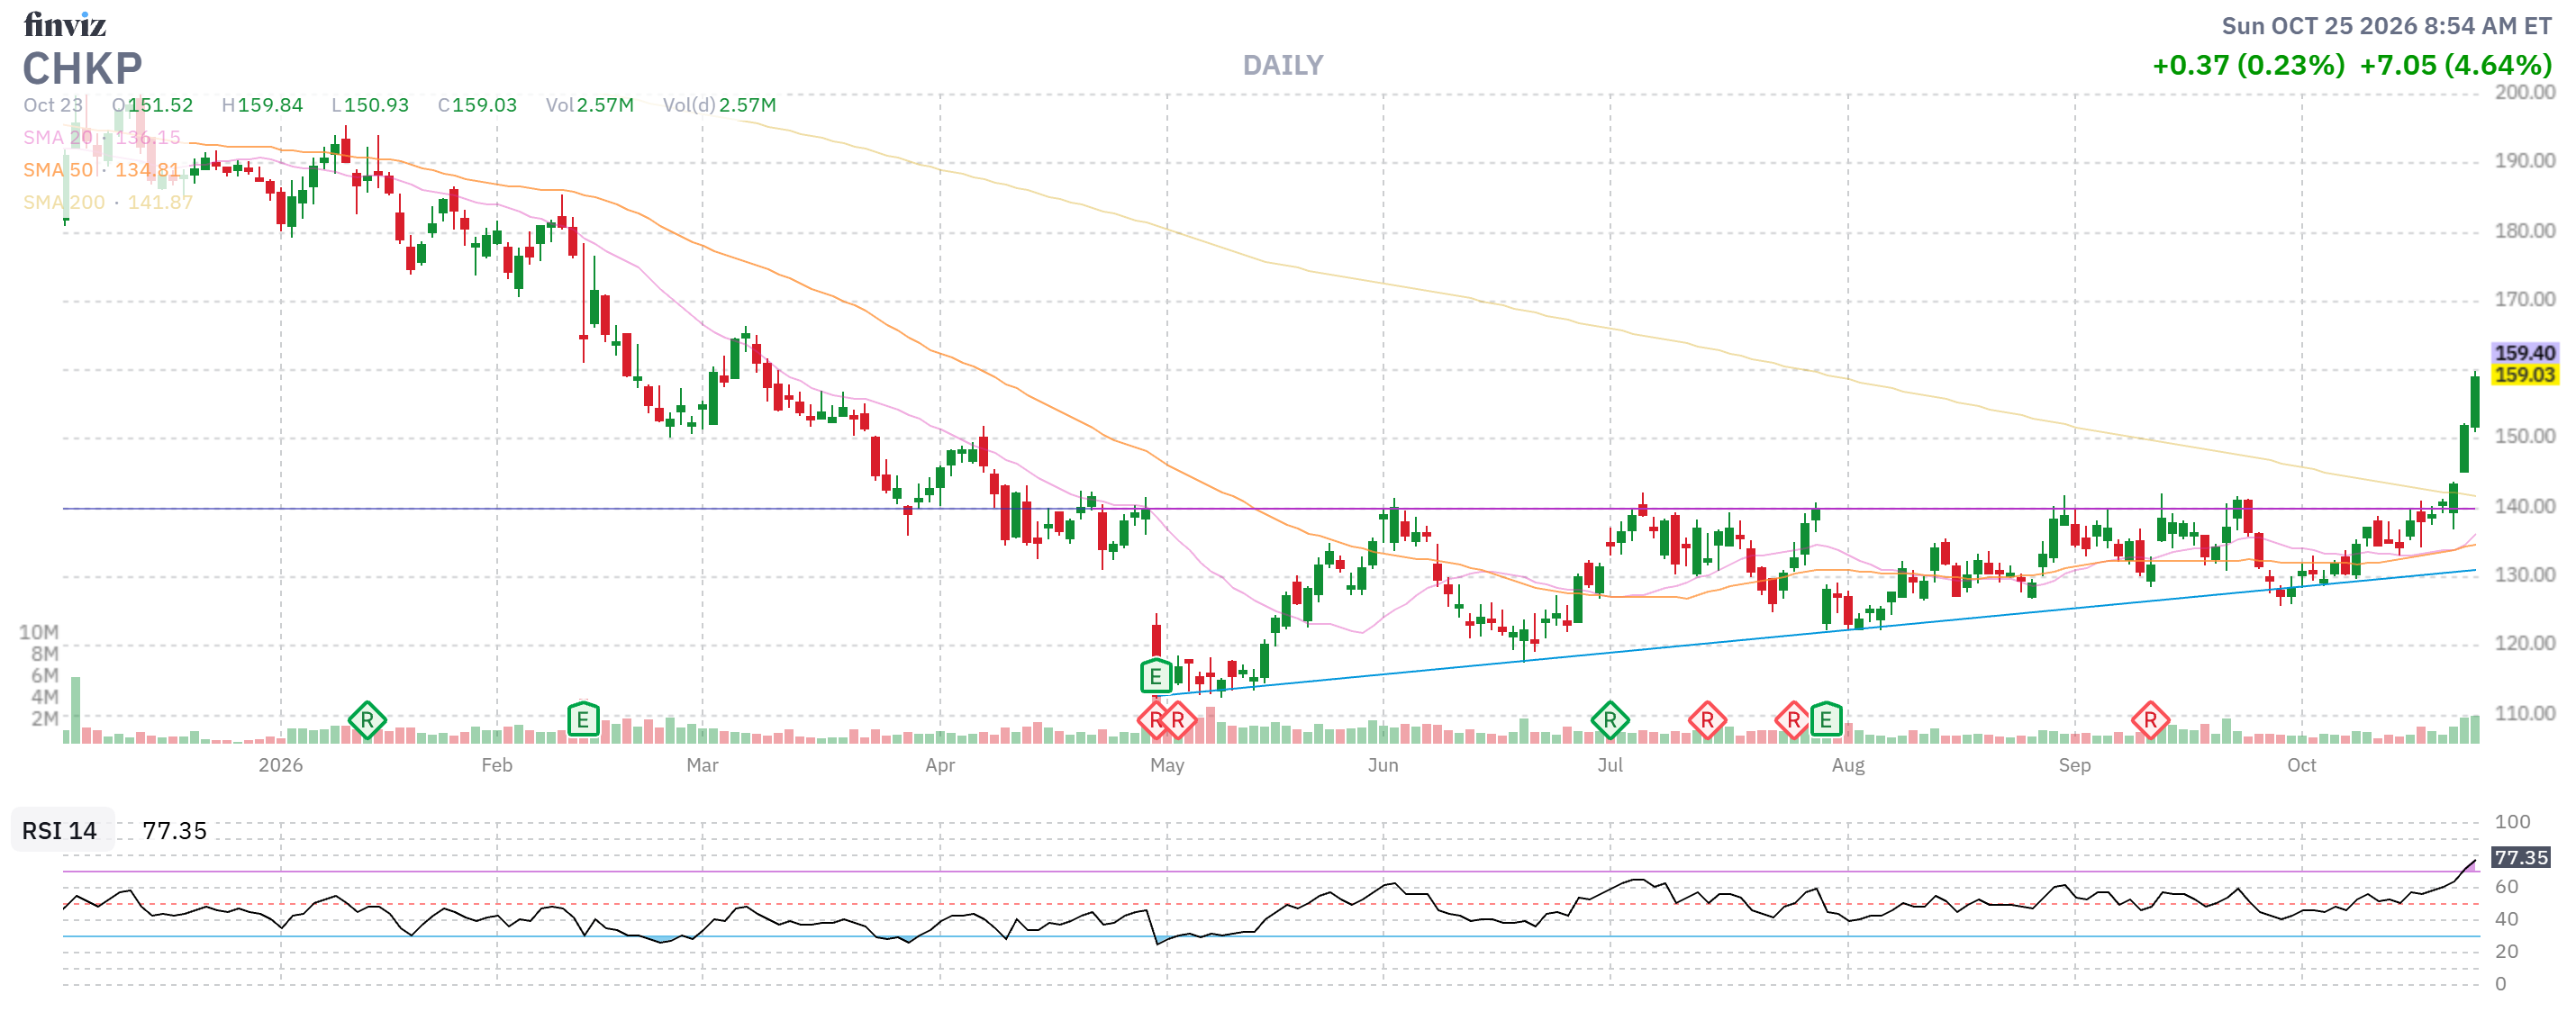Click the CHKP ticker symbol
Viewport: 2576px width, 1012px height.
point(82,68)
